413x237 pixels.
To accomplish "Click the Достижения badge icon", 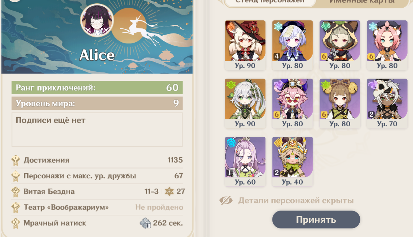I will pyautogui.click(x=16, y=160).
